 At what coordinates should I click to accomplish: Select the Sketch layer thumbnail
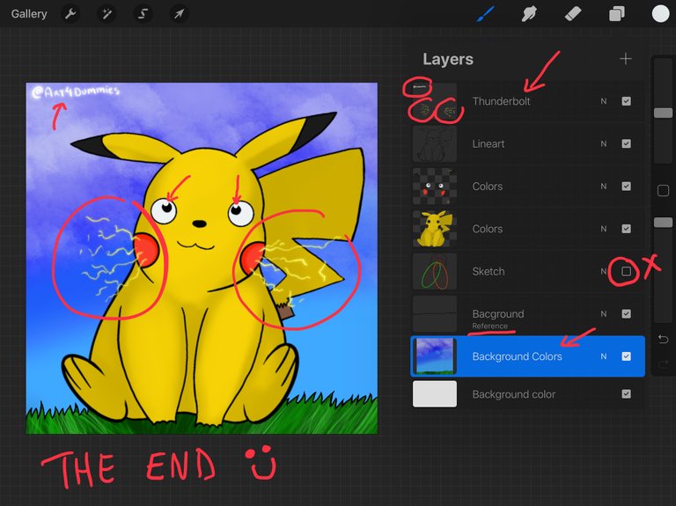[435, 271]
